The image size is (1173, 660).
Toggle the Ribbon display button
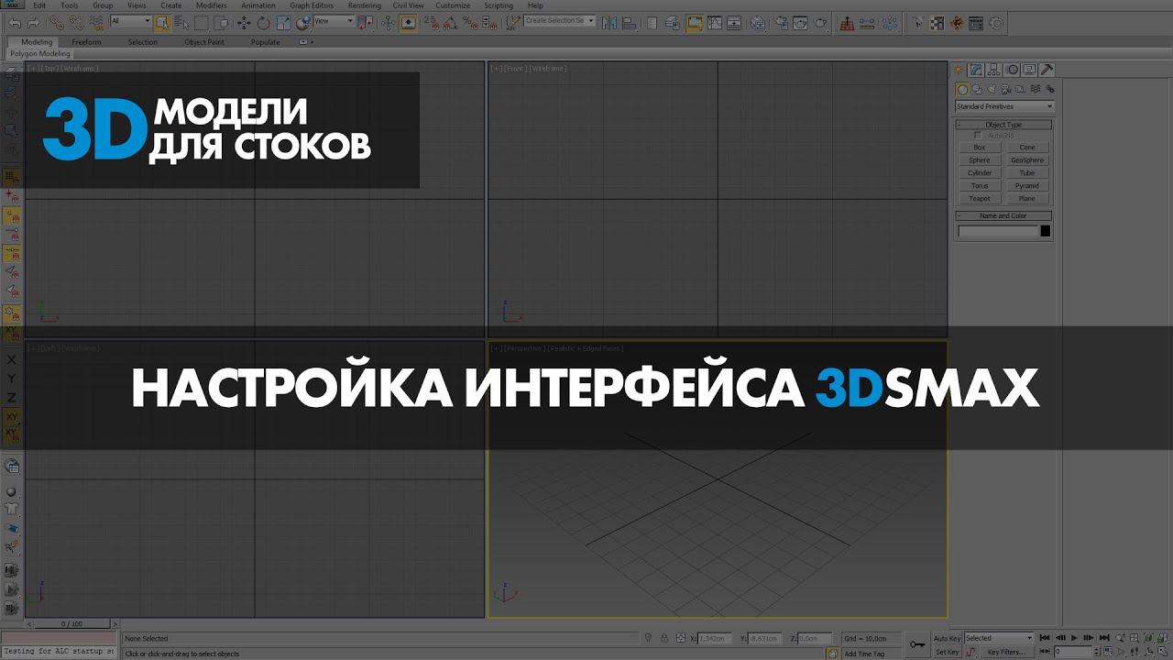[695, 23]
